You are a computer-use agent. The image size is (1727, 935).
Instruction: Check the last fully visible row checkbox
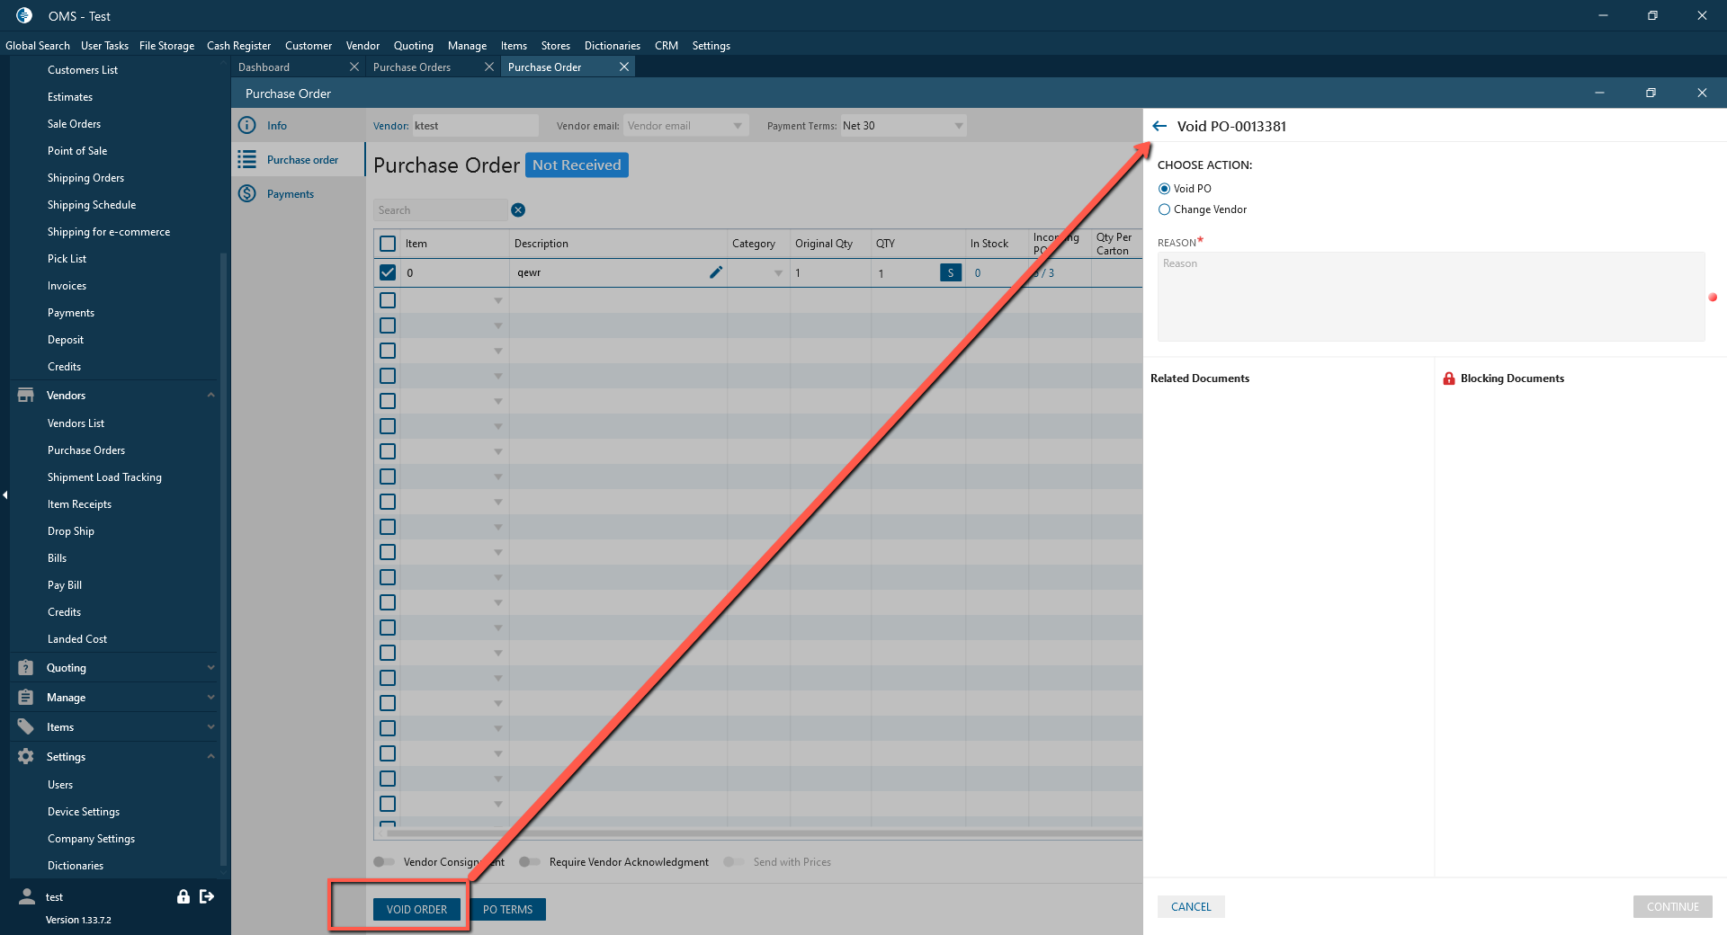point(388,804)
